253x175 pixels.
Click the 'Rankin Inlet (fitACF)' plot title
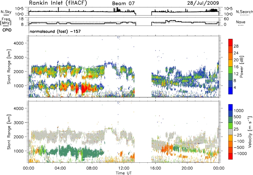(x=58, y=3)
